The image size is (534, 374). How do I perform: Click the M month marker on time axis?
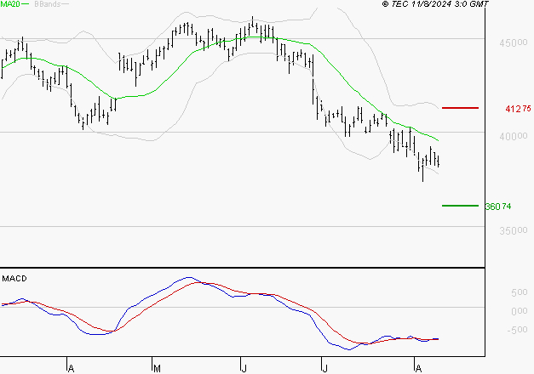pos(157,369)
